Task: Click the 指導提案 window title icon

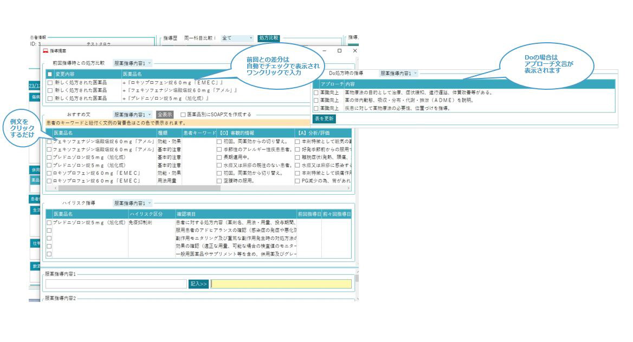Action: (46, 51)
